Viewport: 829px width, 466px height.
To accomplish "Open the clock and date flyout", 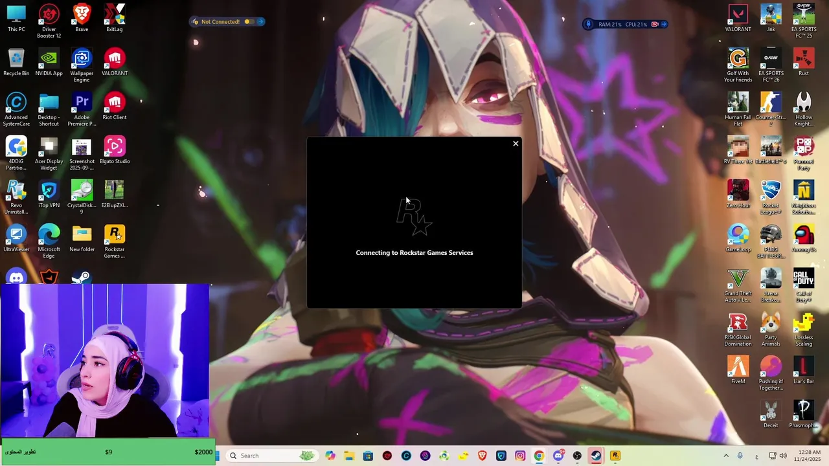I will (810, 456).
